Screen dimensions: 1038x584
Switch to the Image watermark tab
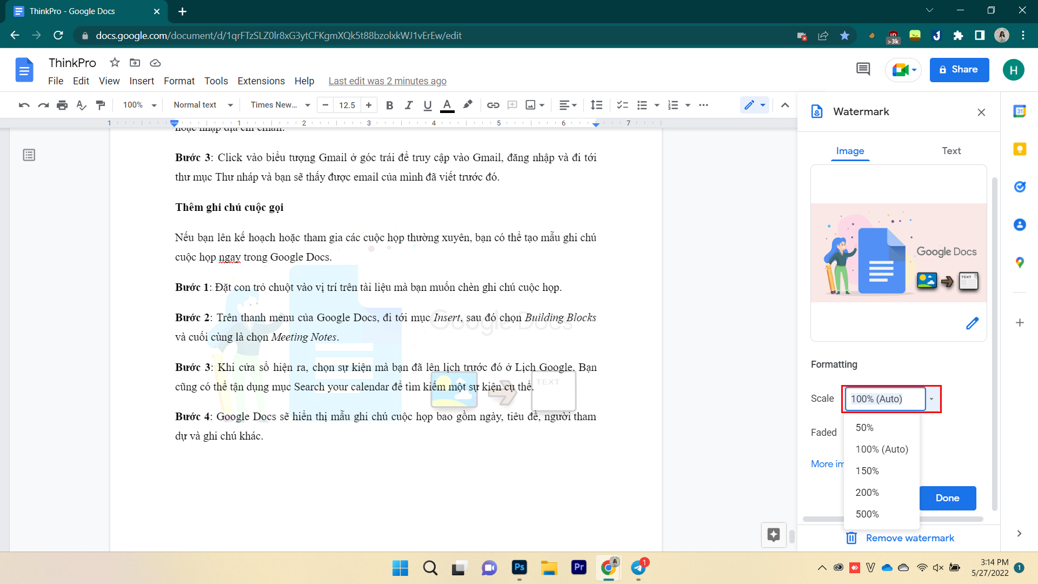850,151
